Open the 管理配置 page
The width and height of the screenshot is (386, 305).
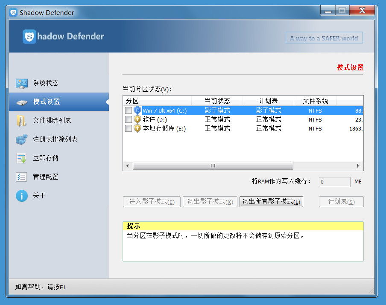(x=59, y=177)
